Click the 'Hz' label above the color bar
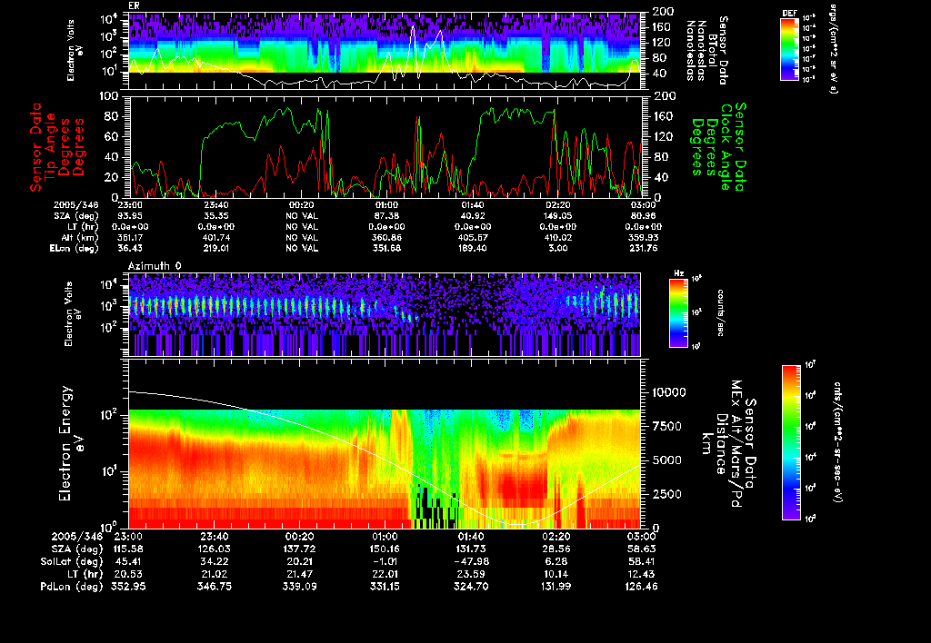The height and width of the screenshot is (643, 931). [x=678, y=274]
